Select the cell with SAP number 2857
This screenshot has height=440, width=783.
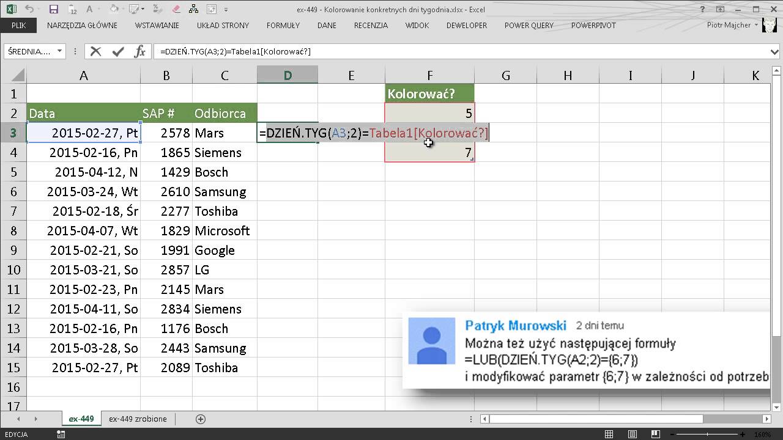tap(166, 269)
